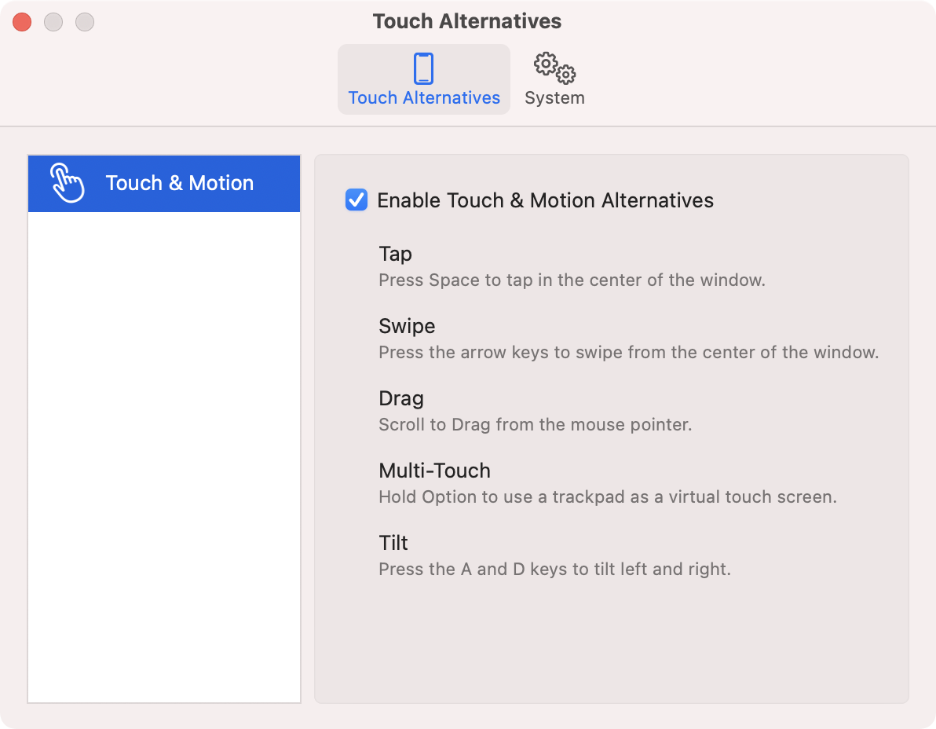
Task: Switch to the System tab label
Action: (554, 98)
